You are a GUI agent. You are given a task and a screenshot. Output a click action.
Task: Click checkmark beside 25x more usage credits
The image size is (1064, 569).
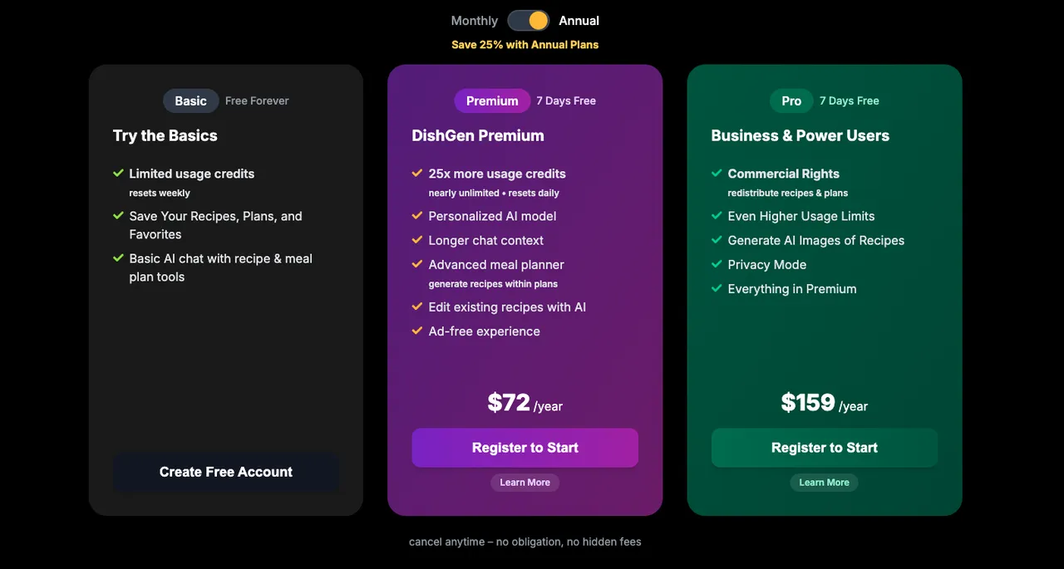[417, 174]
